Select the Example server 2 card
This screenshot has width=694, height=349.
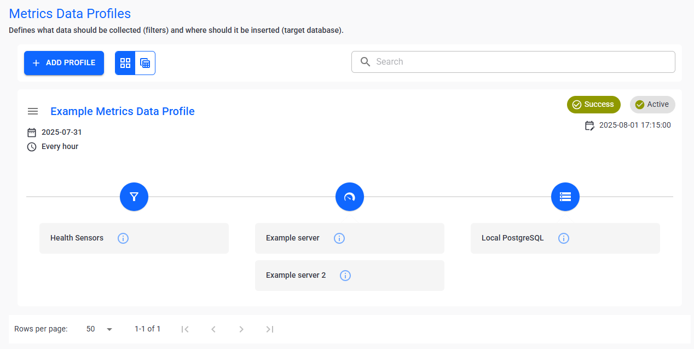(x=350, y=276)
